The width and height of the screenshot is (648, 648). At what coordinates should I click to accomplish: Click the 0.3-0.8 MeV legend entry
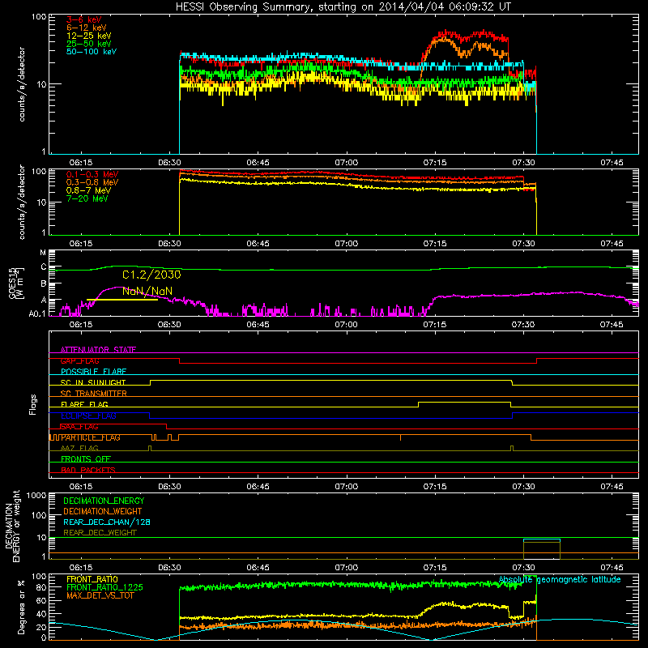click(x=92, y=182)
